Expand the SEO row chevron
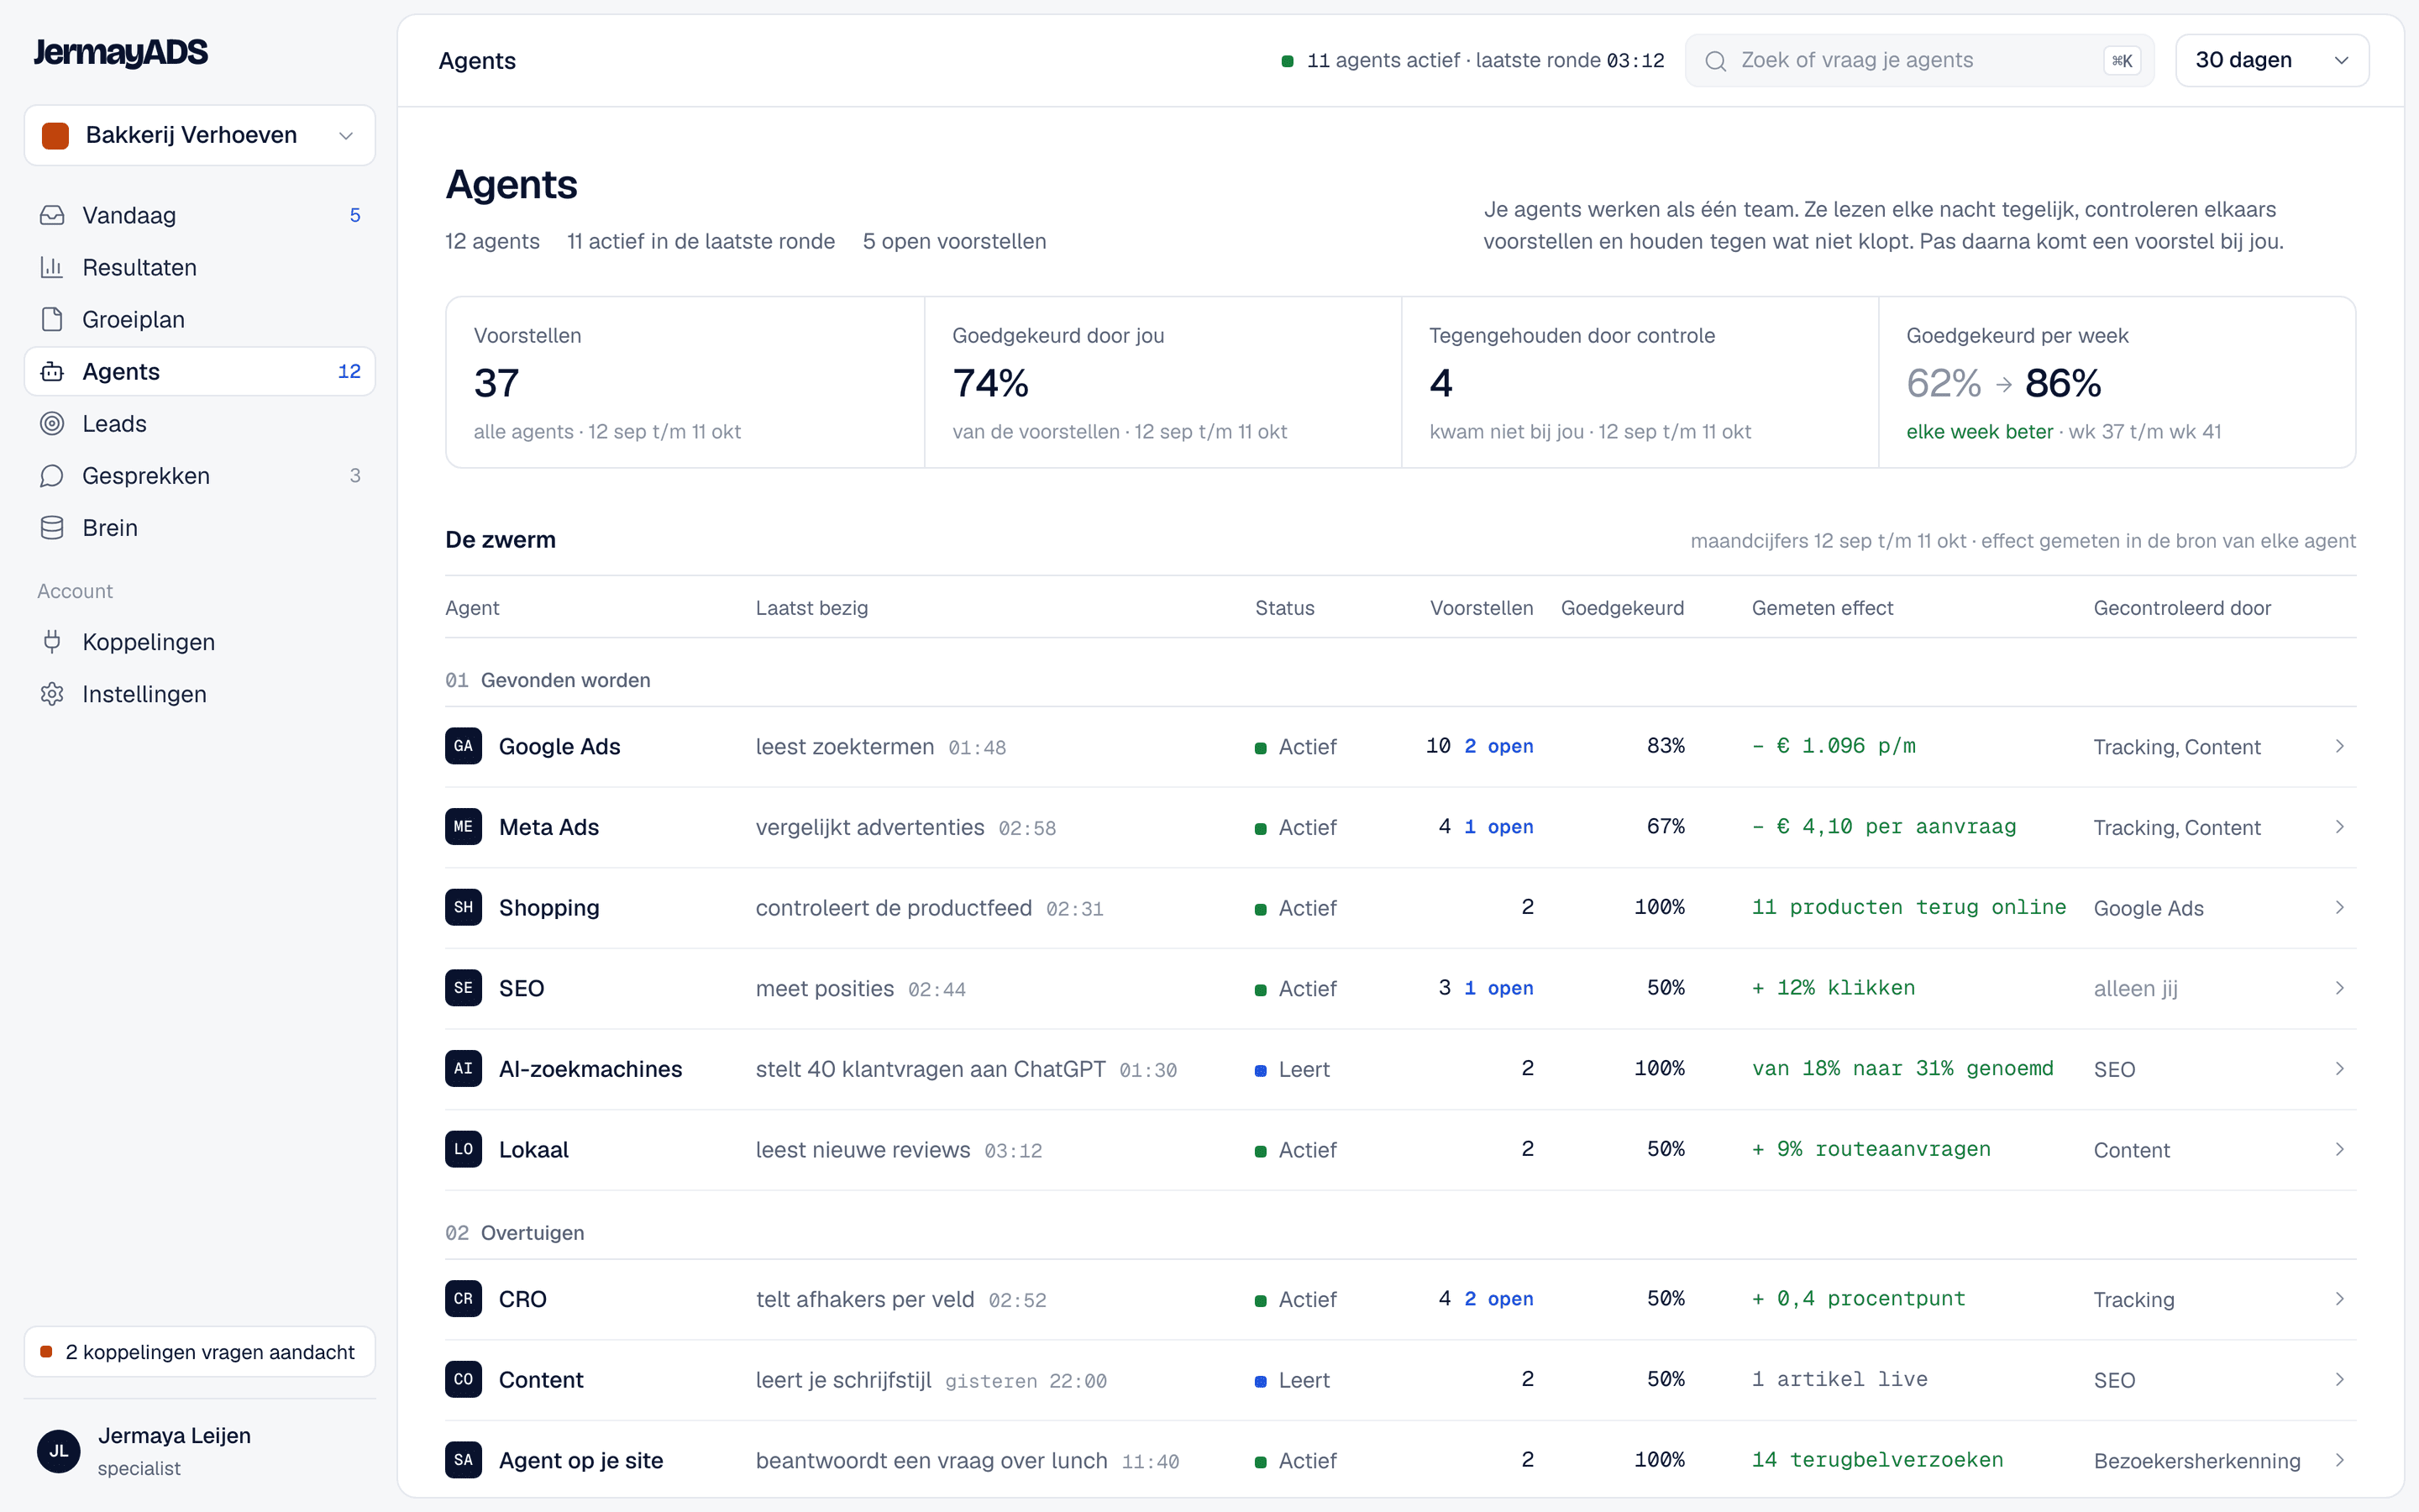 pyautogui.click(x=2339, y=988)
